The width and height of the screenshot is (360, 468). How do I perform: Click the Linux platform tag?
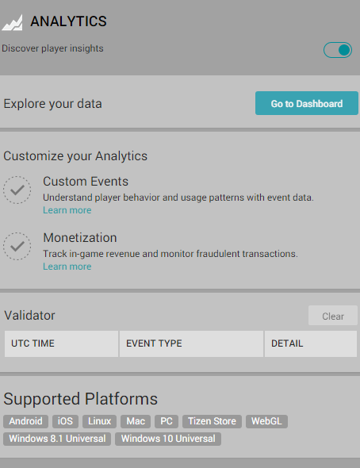100,421
